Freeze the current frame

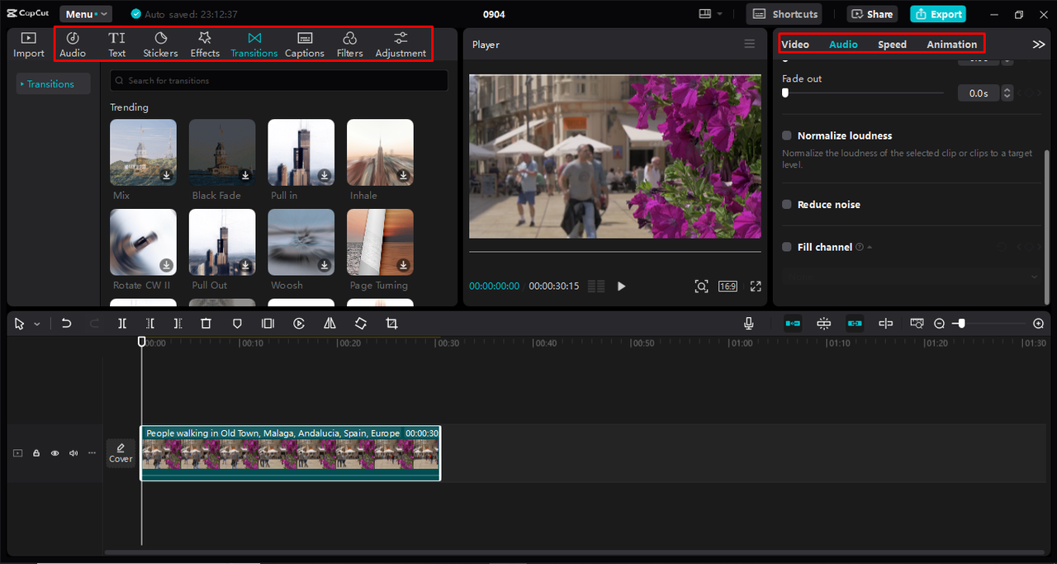268,324
